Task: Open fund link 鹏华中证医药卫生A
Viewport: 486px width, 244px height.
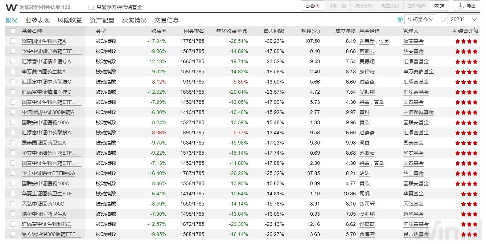Action: pyautogui.click(x=44, y=214)
